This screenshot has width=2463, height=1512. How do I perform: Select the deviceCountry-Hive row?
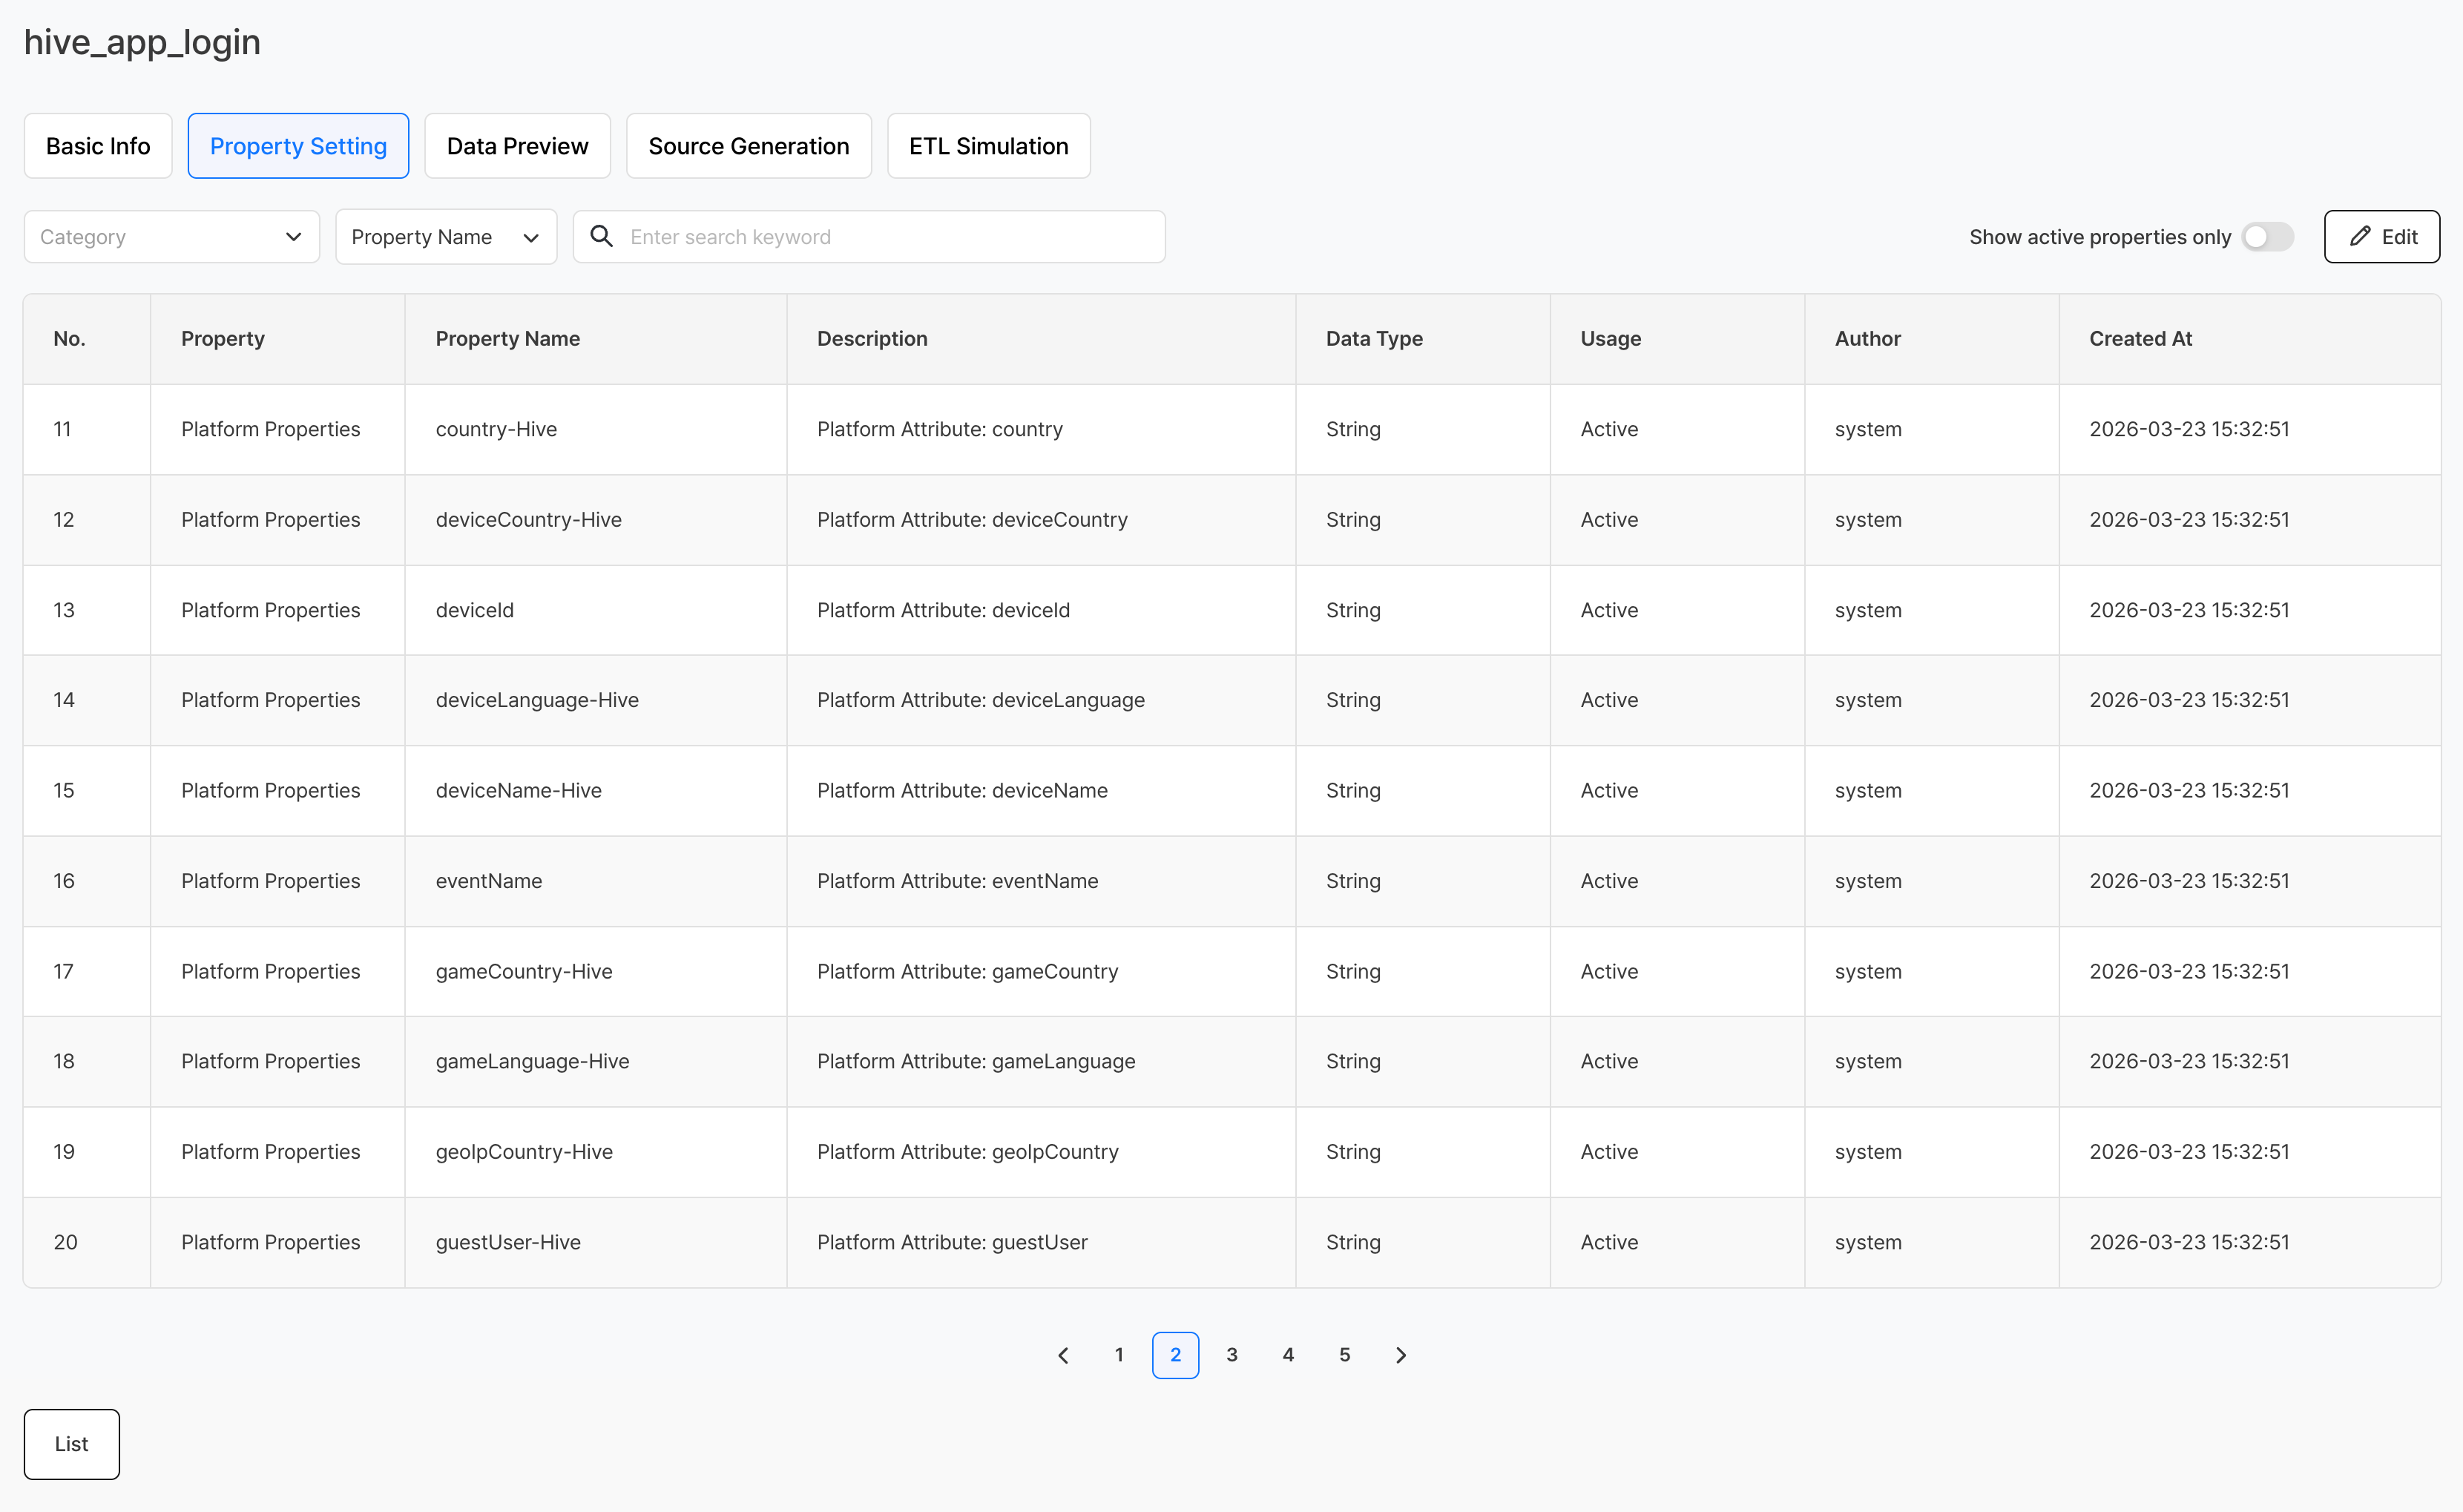[528, 520]
